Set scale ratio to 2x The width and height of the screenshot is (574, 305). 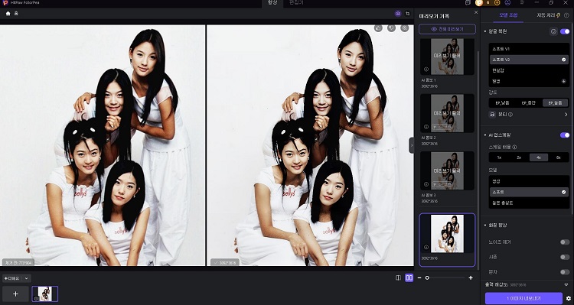[x=519, y=157]
